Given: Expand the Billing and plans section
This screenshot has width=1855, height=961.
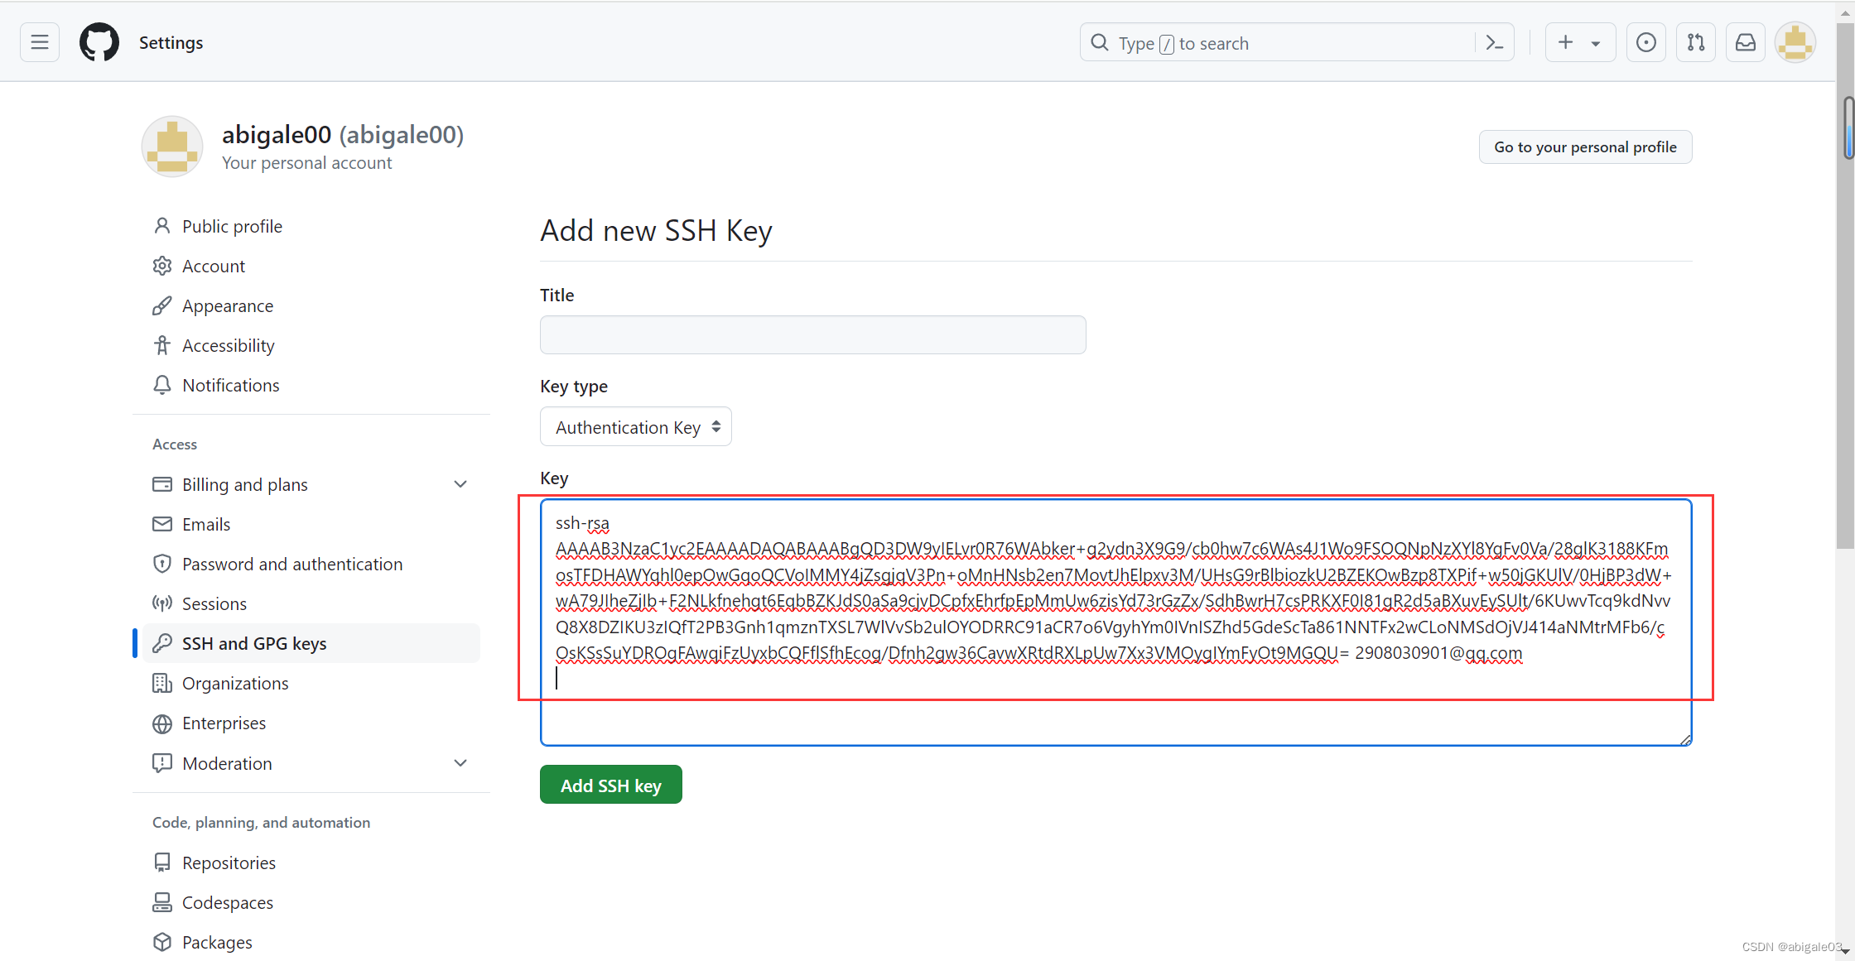Looking at the screenshot, I should 460,484.
